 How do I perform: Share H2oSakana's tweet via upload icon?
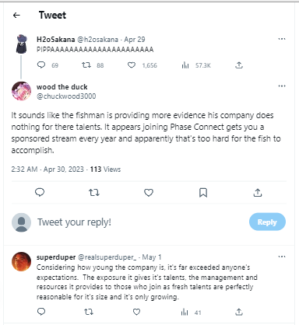click(x=239, y=65)
